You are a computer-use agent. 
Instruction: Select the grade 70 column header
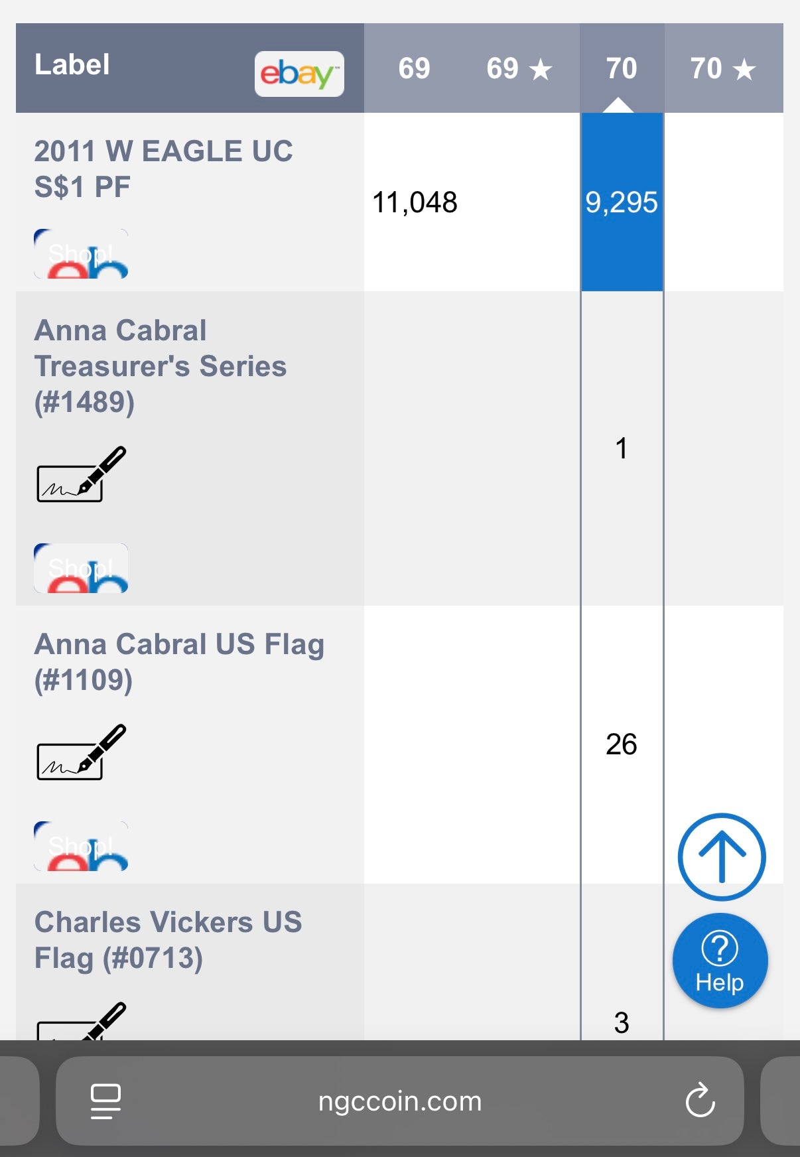coord(622,68)
